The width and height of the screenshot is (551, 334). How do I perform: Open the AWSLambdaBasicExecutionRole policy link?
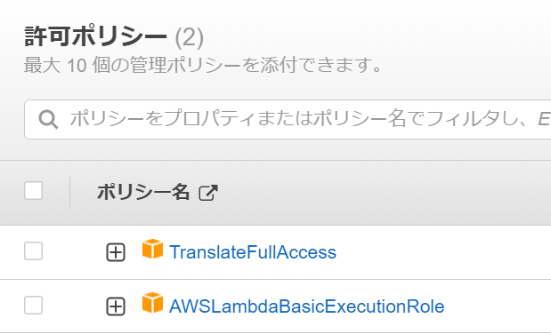307,306
